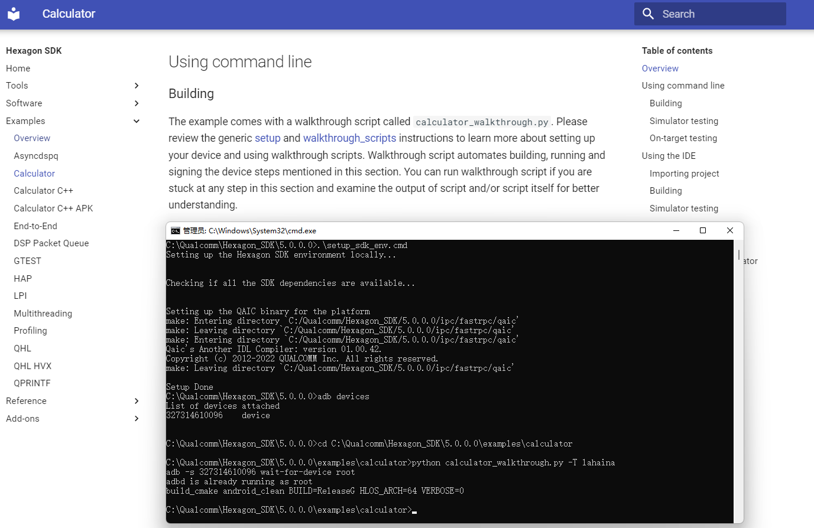
Task: Click the 'Table of contents' heading
Action: pos(677,51)
